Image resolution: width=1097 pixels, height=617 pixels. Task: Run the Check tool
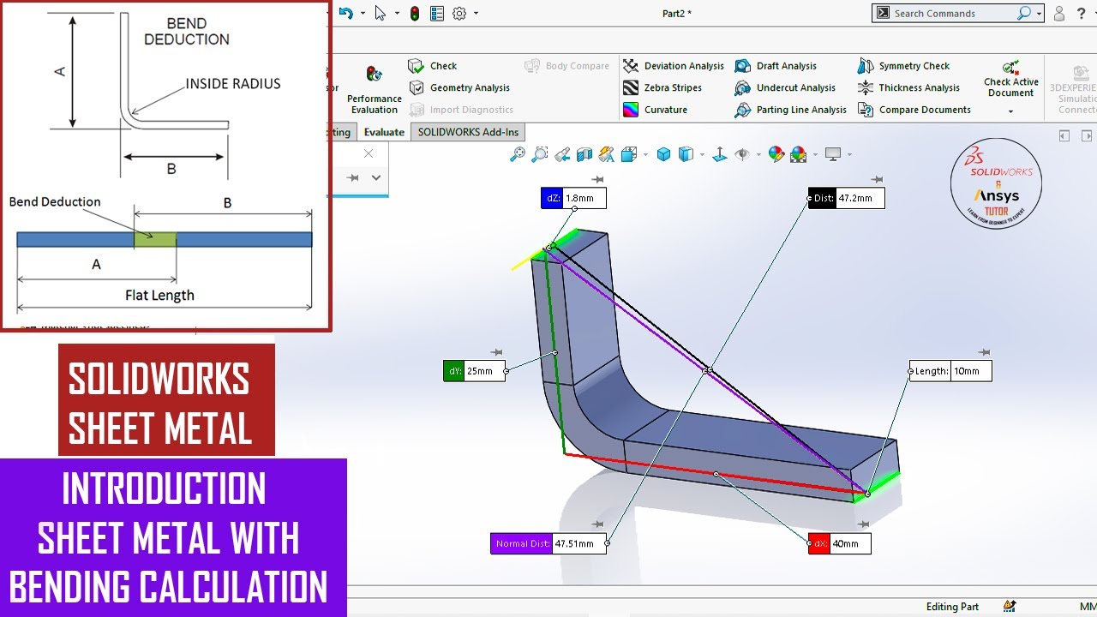coord(433,66)
